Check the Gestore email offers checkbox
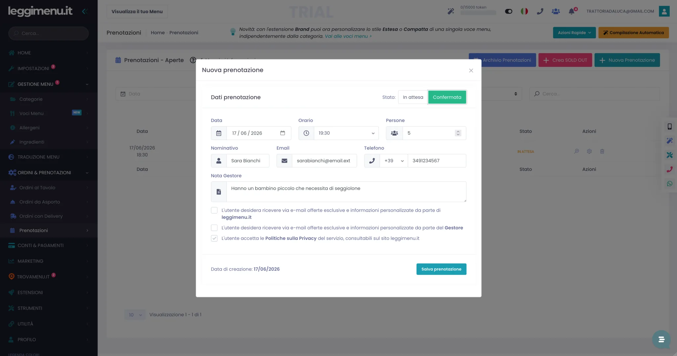 tap(214, 228)
